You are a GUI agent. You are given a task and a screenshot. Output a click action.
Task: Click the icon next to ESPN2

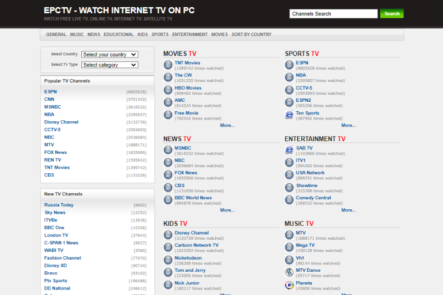point(289,102)
